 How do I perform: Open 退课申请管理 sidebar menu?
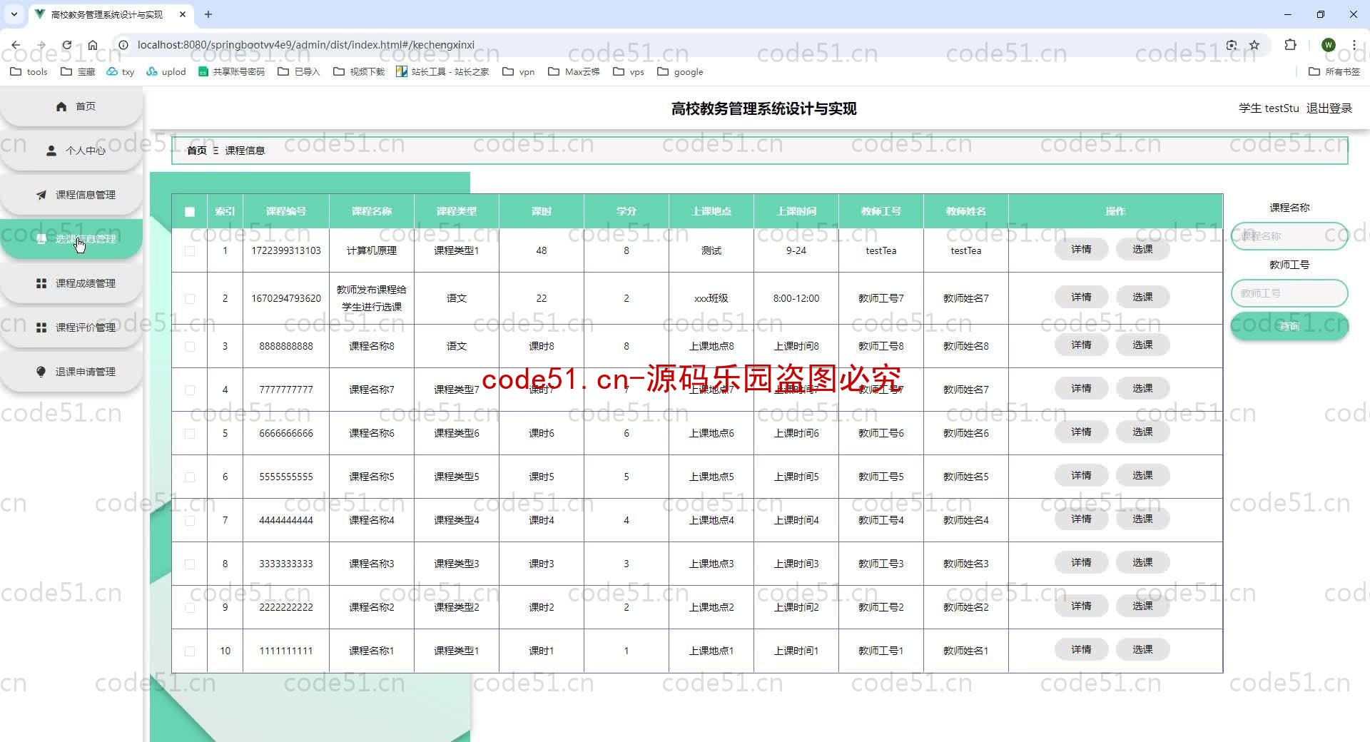pyautogui.click(x=71, y=372)
